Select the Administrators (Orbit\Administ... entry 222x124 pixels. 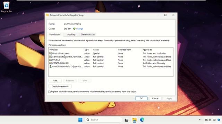click(x=111, y=56)
